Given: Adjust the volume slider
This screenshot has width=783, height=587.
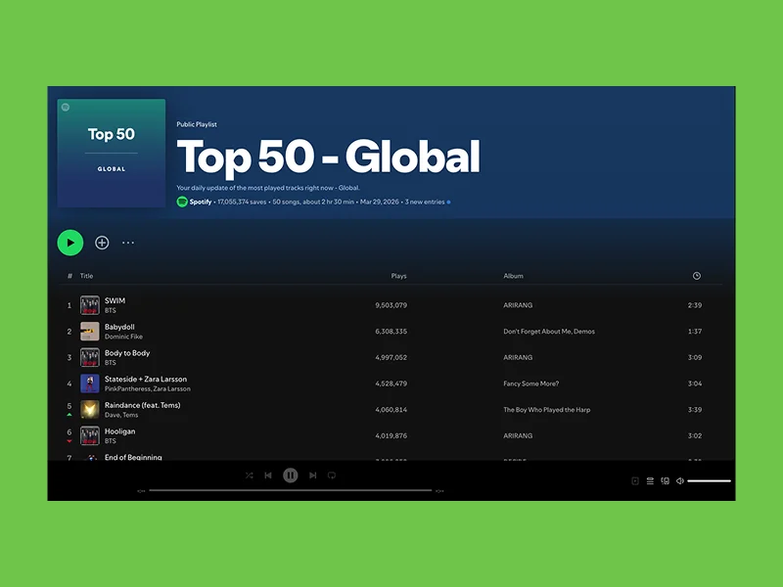Looking at the screenshot, I should tap(710, 480).
